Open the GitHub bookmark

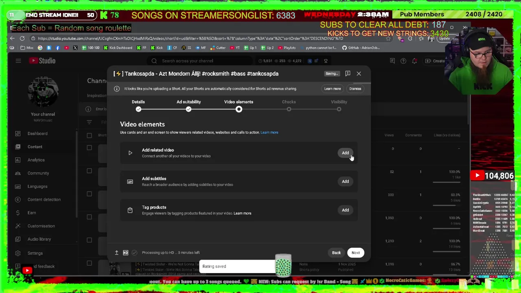click(361, 48)
